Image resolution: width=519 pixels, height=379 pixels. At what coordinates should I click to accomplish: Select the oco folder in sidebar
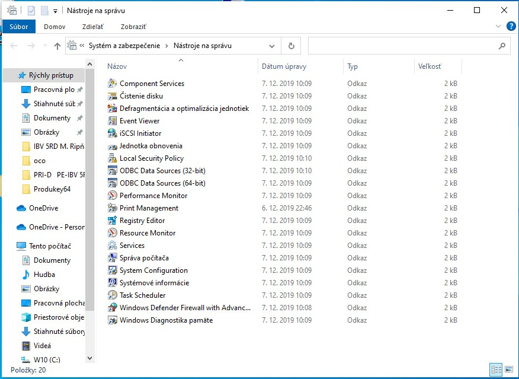click(x=39, y=161)
